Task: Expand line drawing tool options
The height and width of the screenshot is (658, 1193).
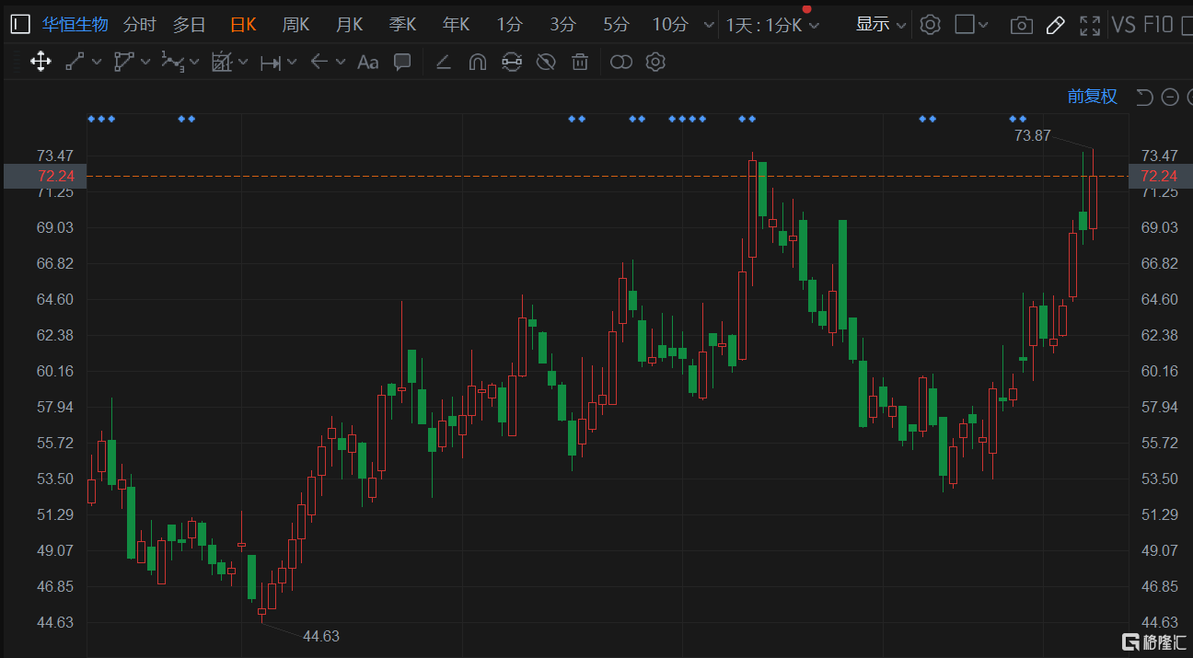Action: point(97,63)
